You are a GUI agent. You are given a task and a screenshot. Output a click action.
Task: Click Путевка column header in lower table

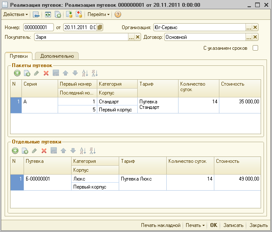click(48, 165)
